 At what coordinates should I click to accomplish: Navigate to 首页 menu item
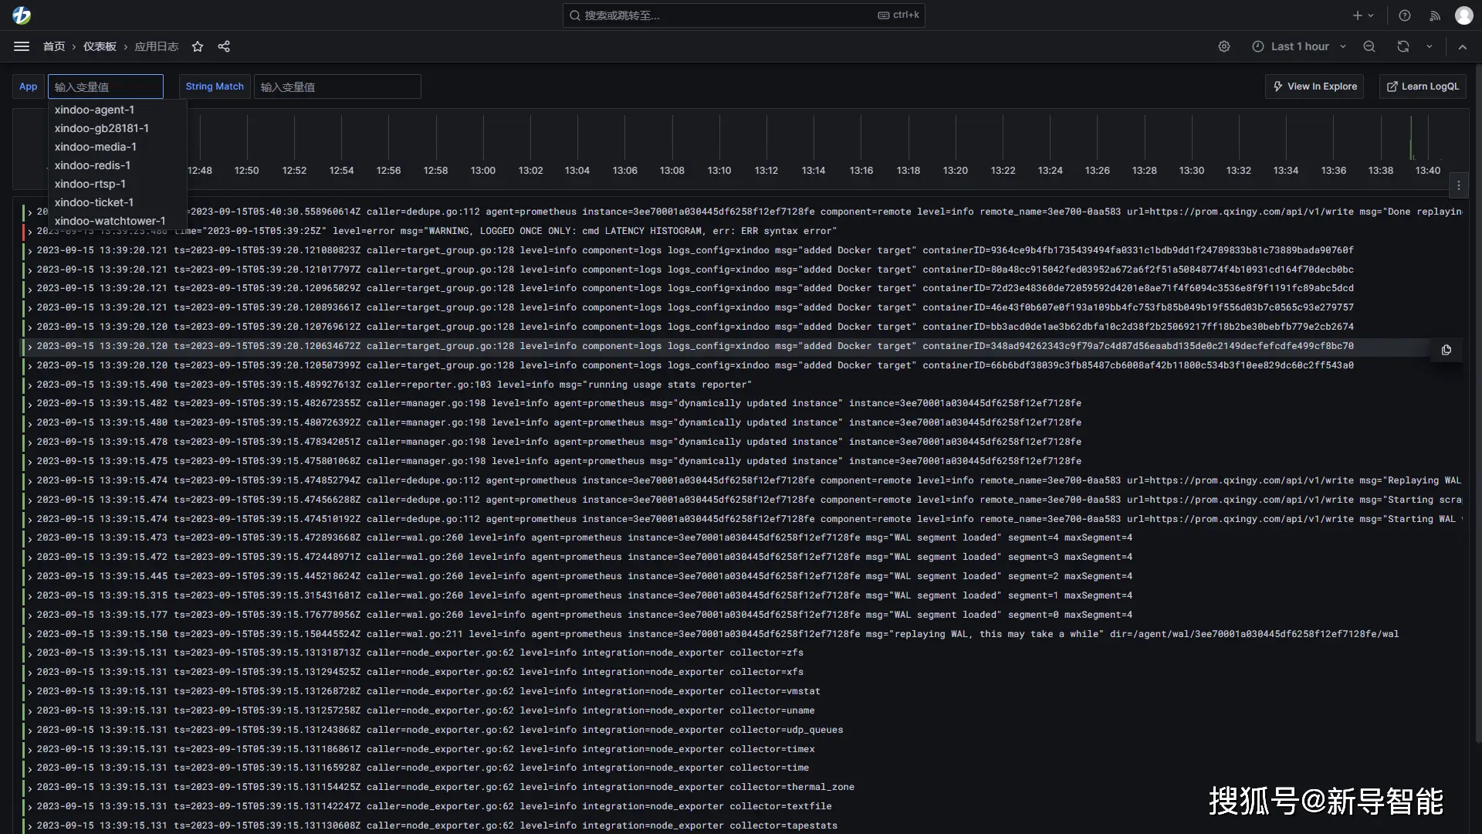53,46
